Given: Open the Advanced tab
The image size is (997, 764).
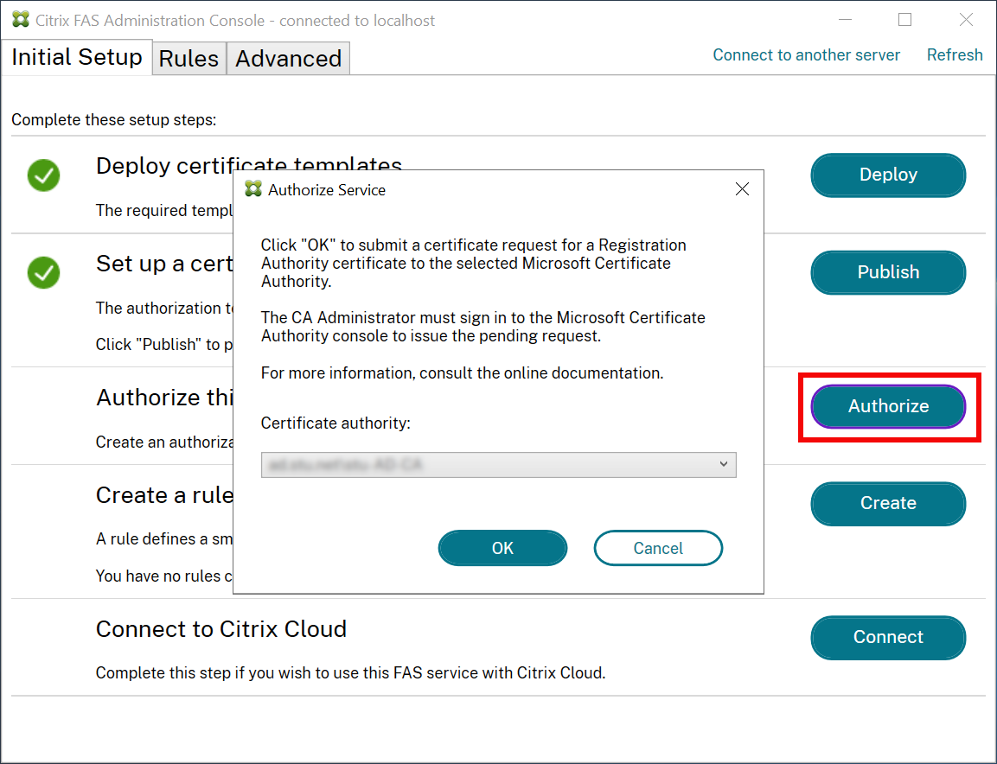Looking at the screenshot, I should click(288, 59).
